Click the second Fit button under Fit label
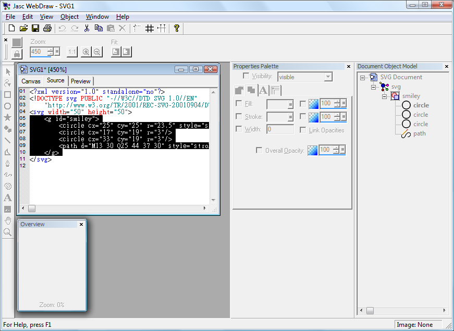 pos(127,52)
